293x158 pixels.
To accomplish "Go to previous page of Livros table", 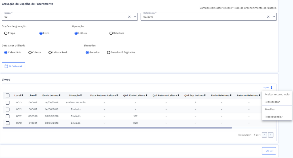I will point(264,135).
